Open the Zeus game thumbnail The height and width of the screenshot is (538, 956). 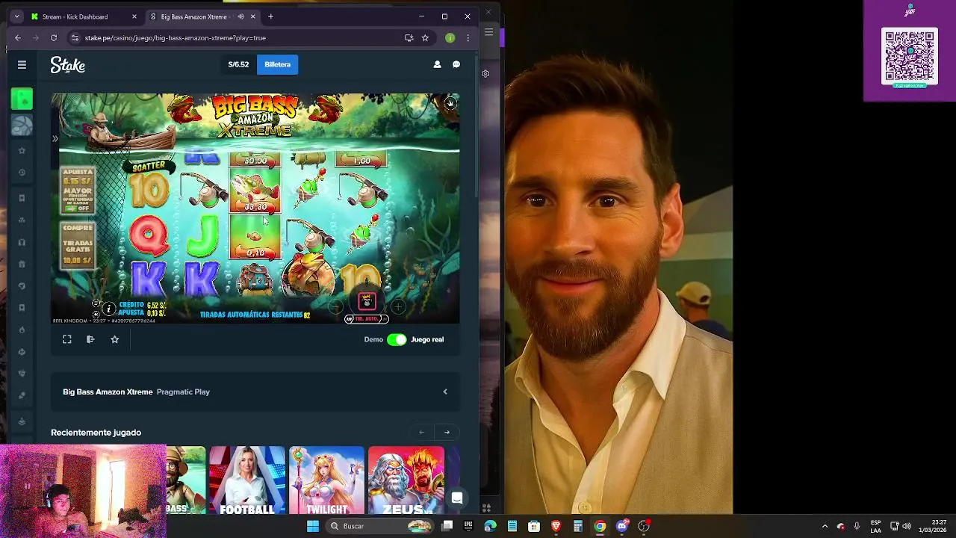tap(406, 480)
